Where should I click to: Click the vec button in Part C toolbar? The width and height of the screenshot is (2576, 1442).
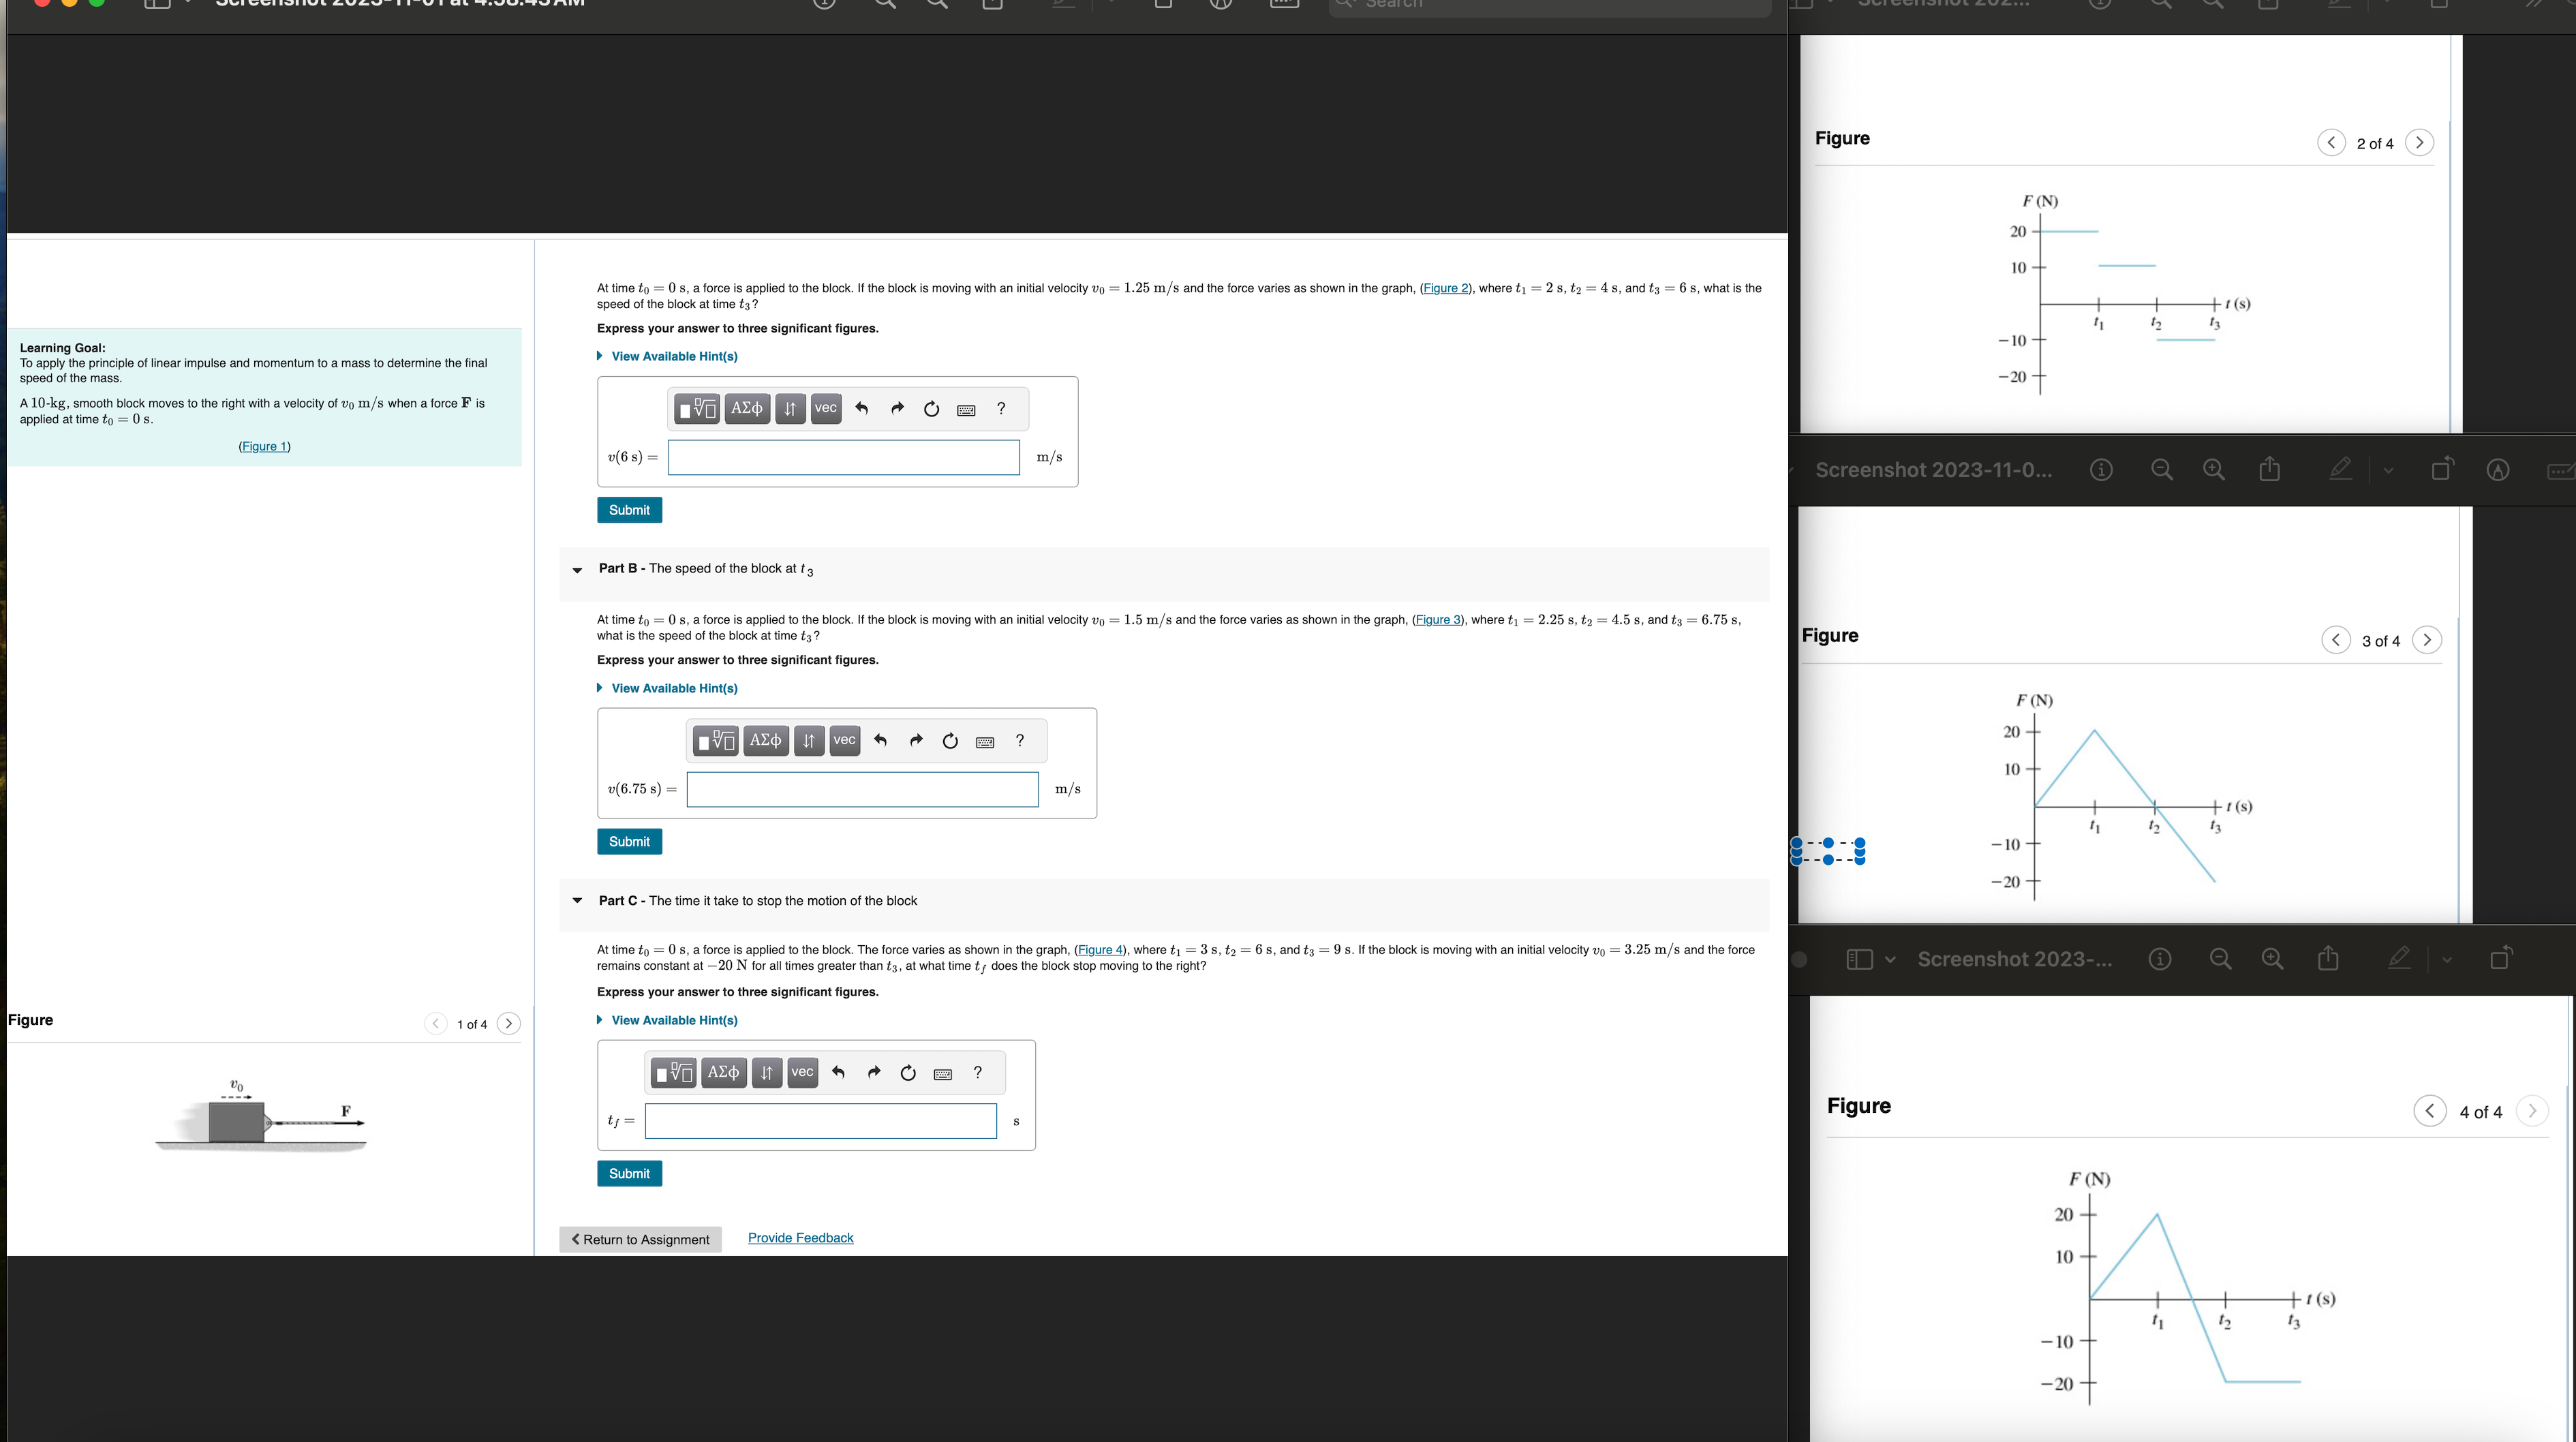[802, 1072]
